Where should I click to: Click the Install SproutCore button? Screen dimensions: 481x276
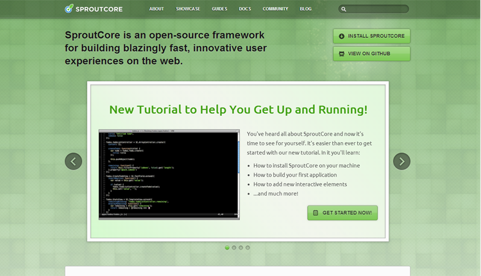point(371,36)
